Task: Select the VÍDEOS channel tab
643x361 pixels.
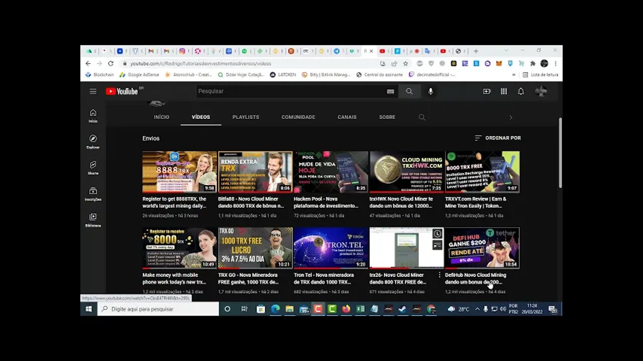Action: click(x=201, y=117)
